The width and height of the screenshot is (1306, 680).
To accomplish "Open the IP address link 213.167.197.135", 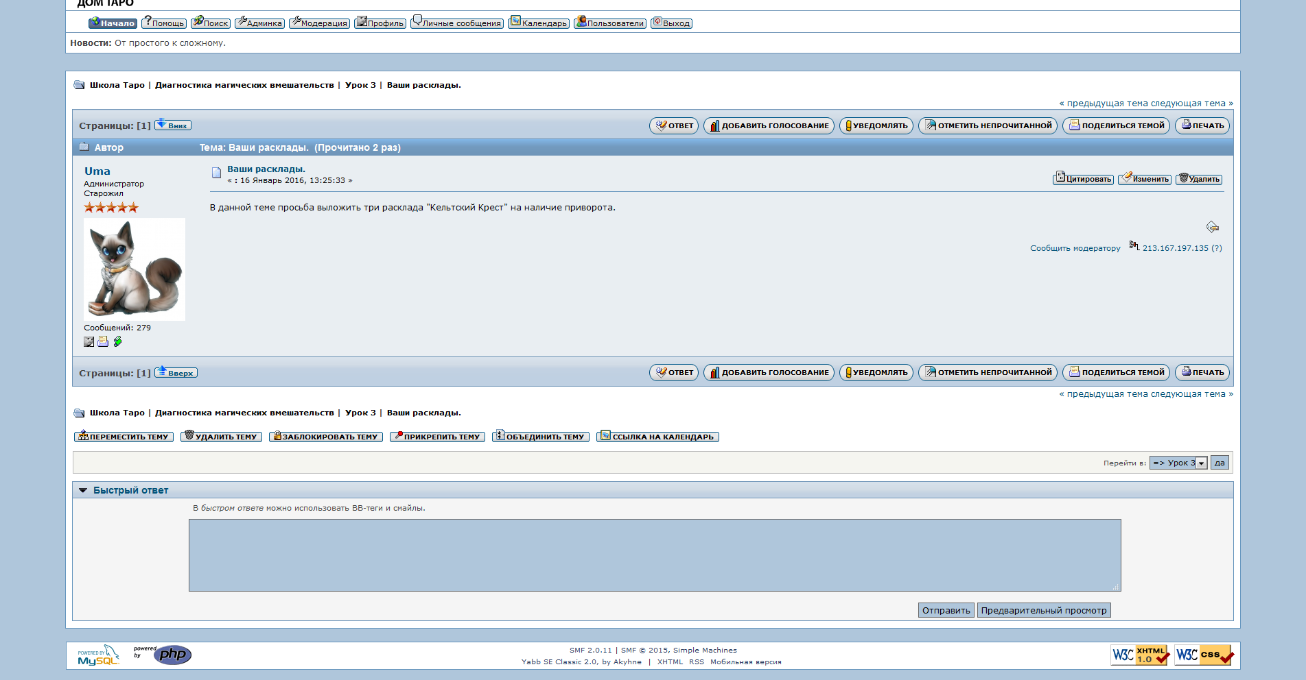I will [1176, 248].
